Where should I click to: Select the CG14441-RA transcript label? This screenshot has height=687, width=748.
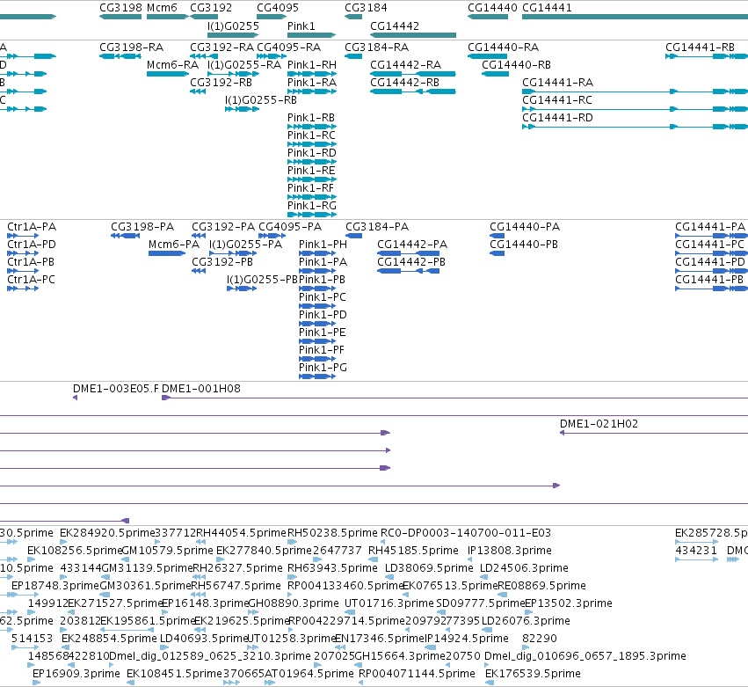pyautogui.click(x=557, y=82)
